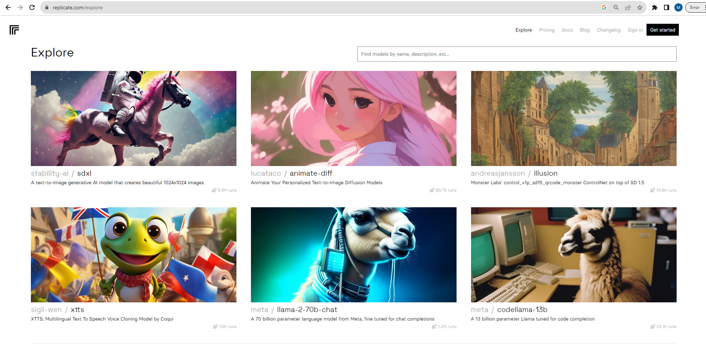Open the animate-diff anime girl thumbnail
706x351 pixels.
(353, 118)
